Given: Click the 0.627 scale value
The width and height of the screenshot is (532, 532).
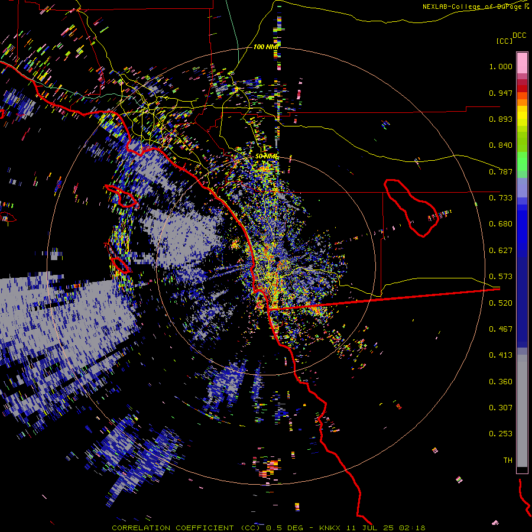Looking at the screenshot, I should coord(501,251).
